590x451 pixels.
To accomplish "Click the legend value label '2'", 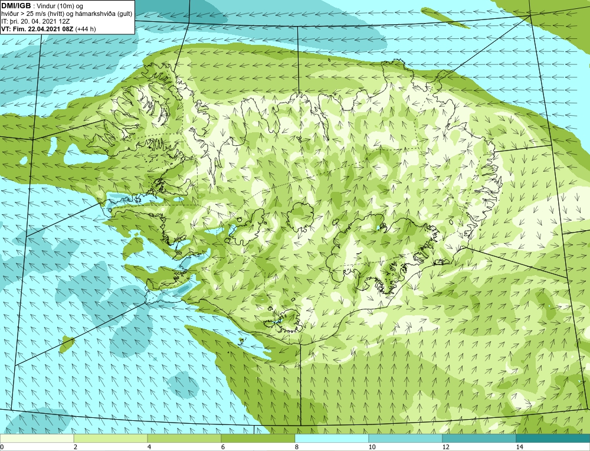I will pos(76,447).
